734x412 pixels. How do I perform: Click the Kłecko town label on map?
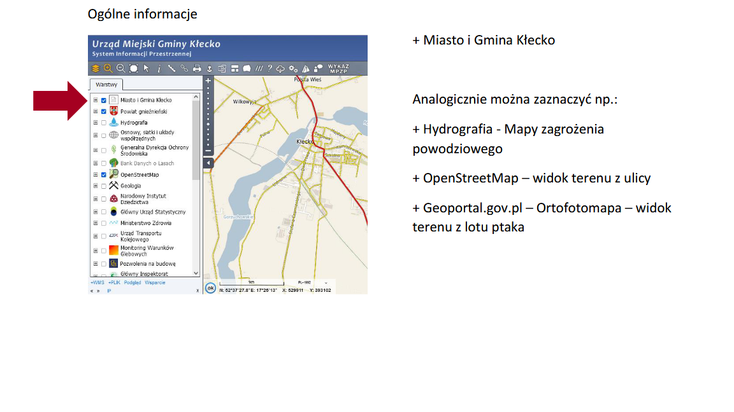point(305,142)
